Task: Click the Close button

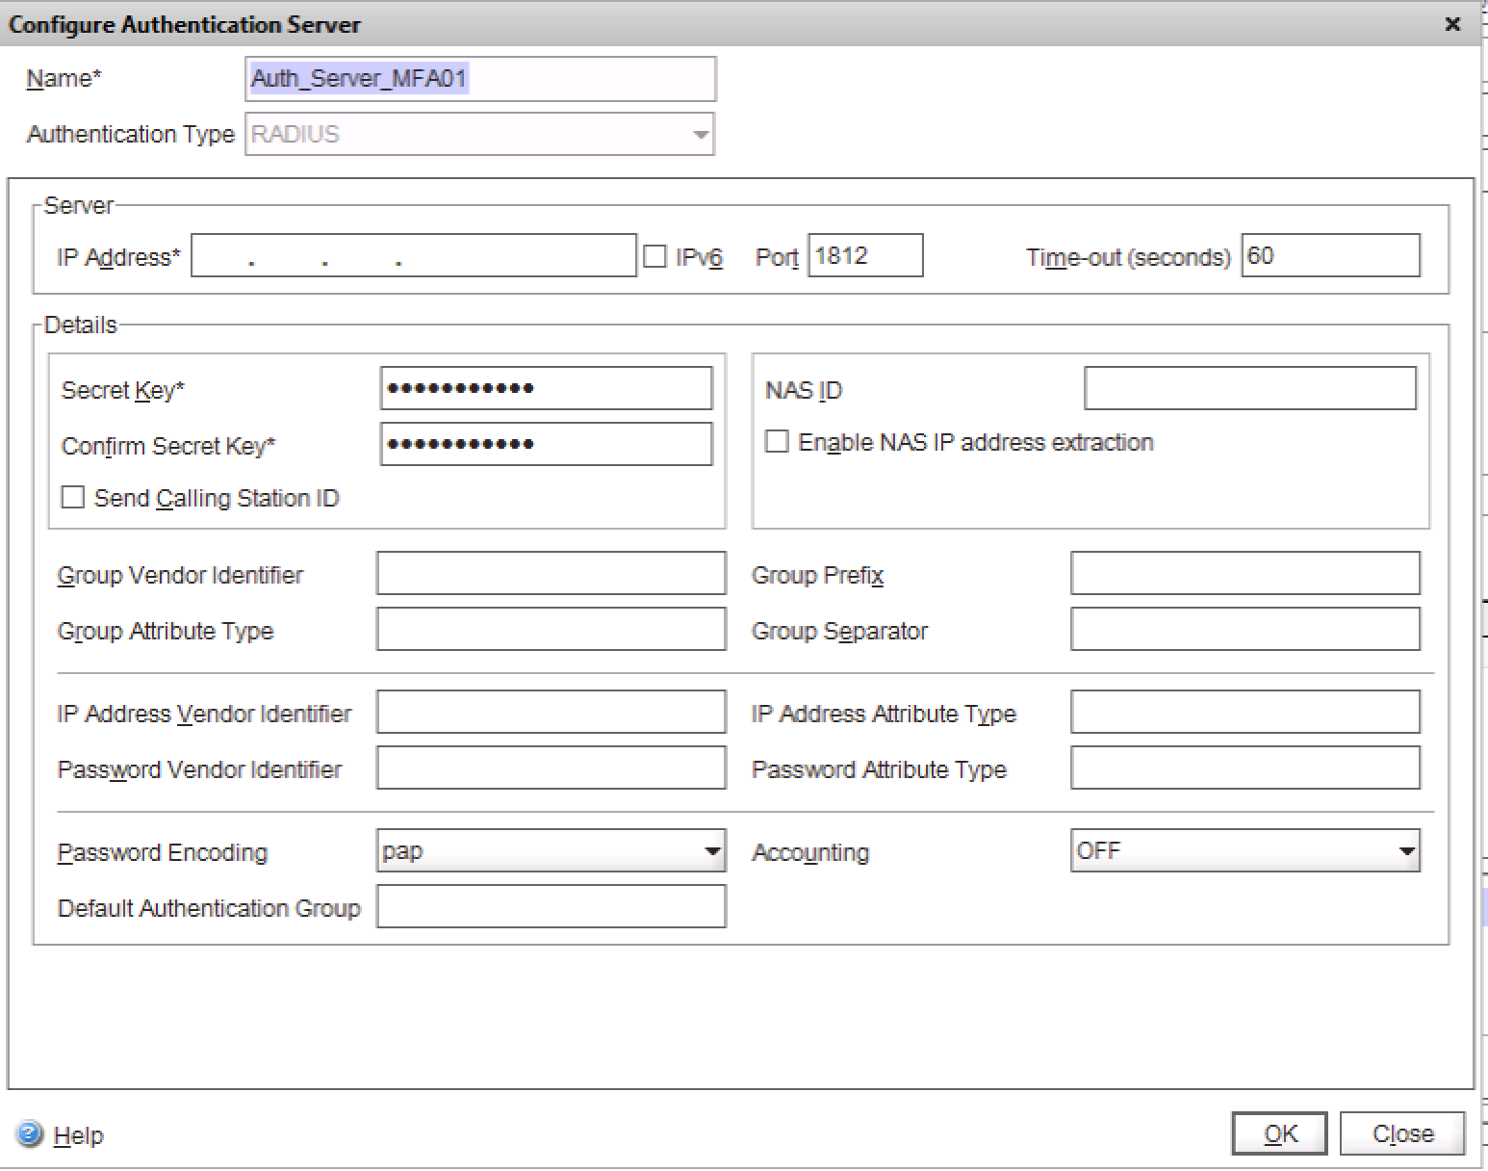Action: pos(1402,1133)
